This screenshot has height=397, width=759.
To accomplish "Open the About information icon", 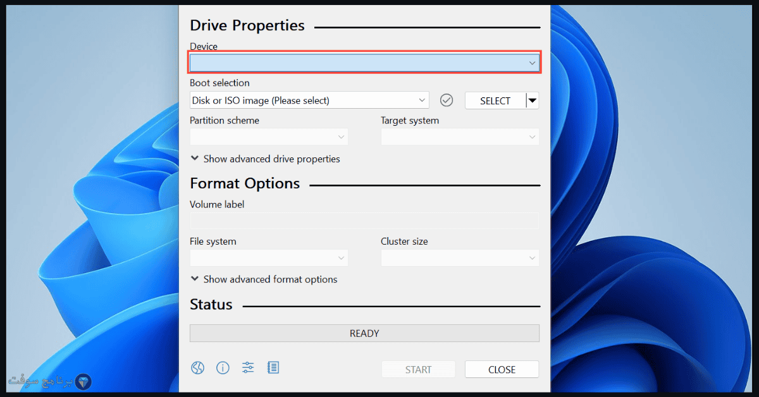I will (223, 368).
